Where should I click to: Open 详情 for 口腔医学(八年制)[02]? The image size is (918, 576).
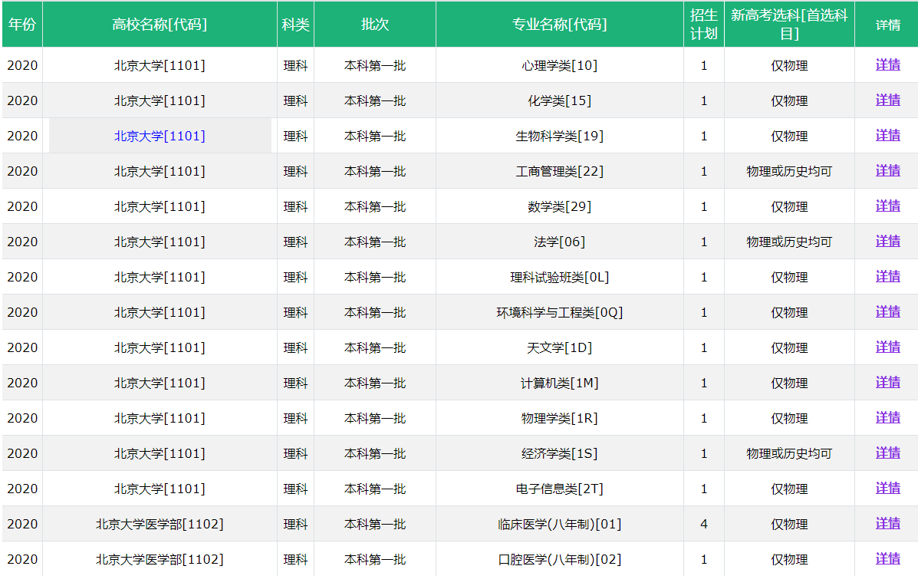click(887, 559)
